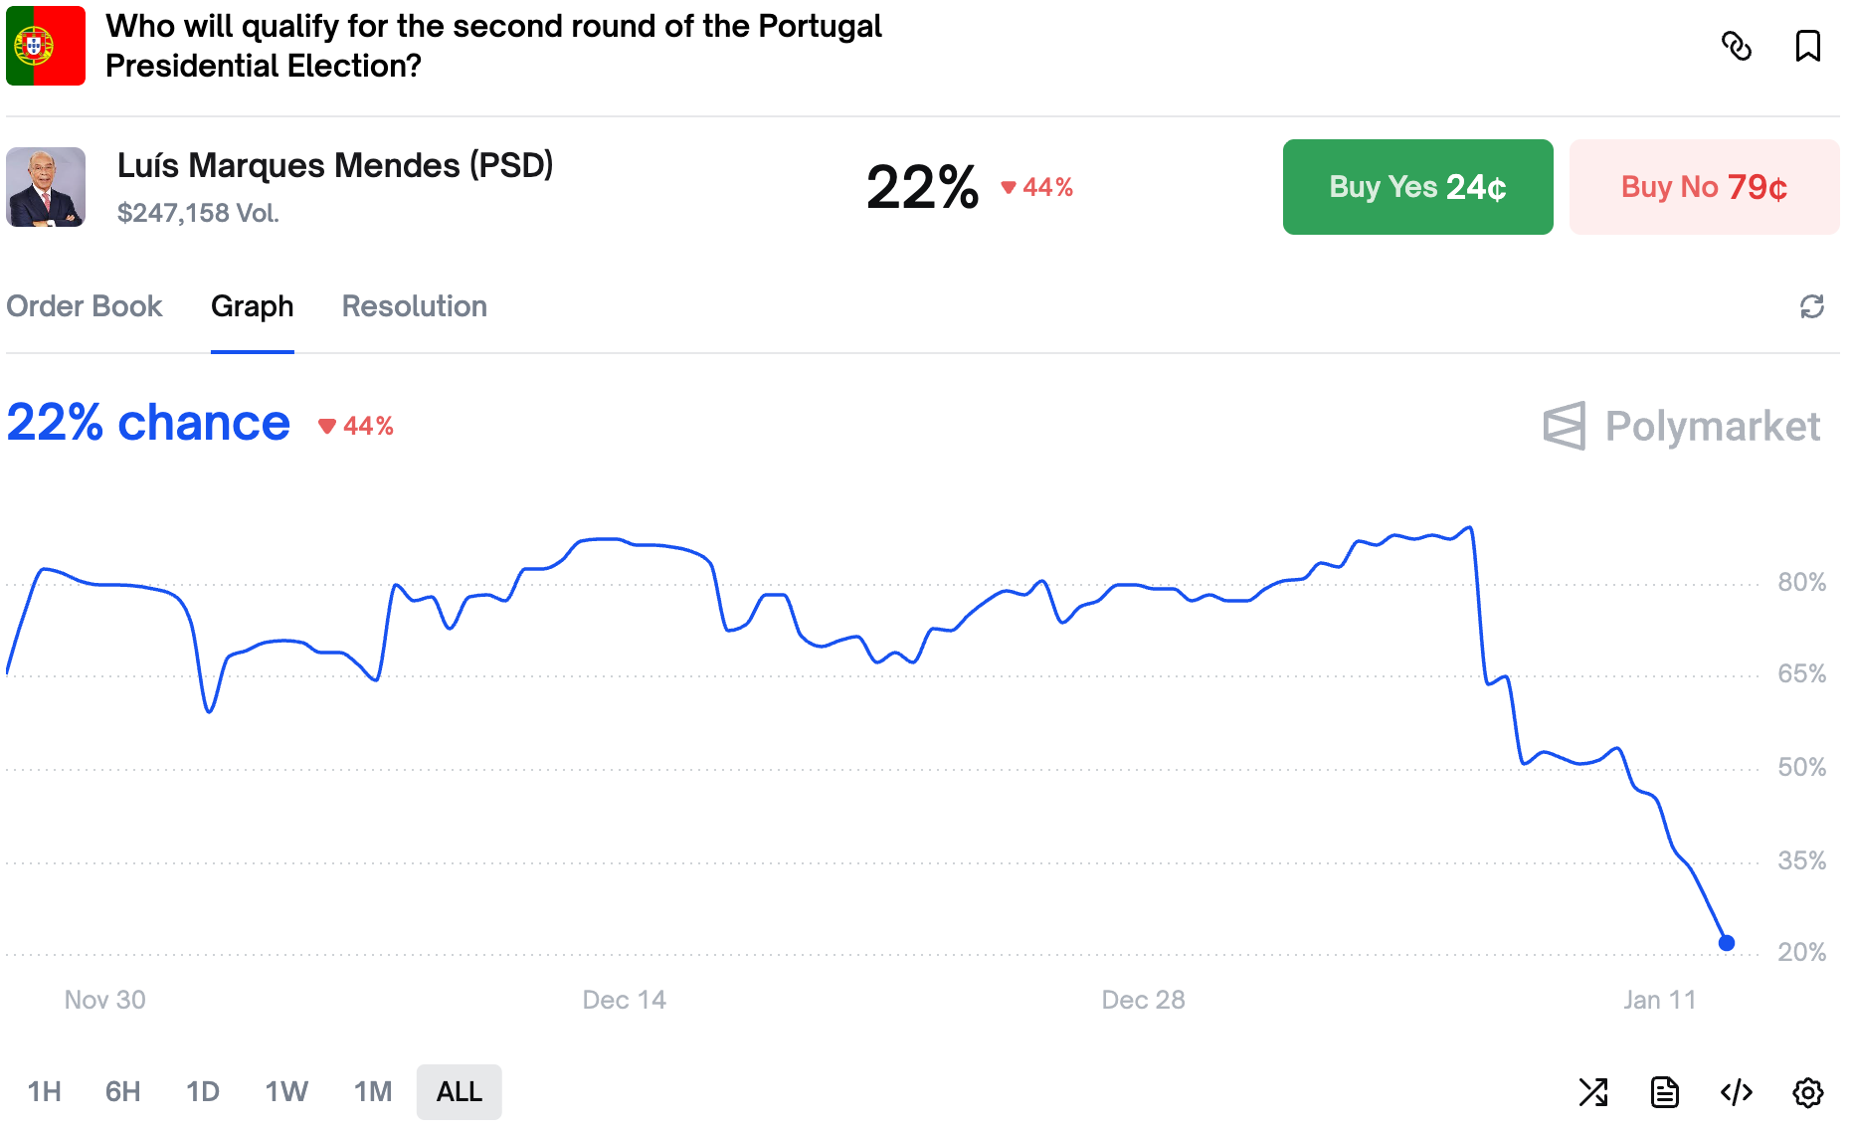Click Buy Yes 24¢ button
Screen dimensions: 1854x1130
(x=1418, y=187)
